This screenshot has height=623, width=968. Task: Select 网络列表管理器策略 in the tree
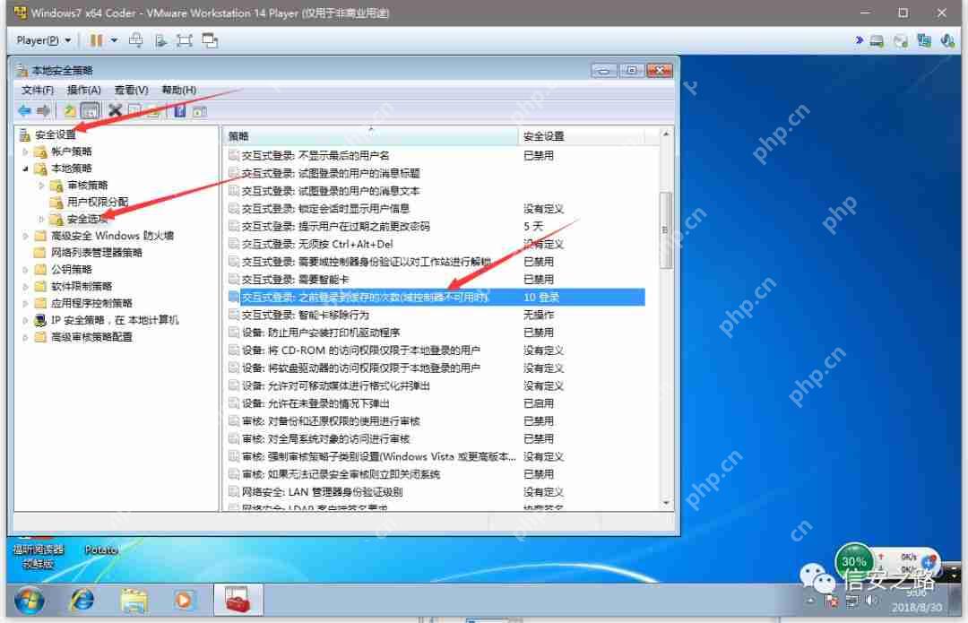[x=96, y=253]
